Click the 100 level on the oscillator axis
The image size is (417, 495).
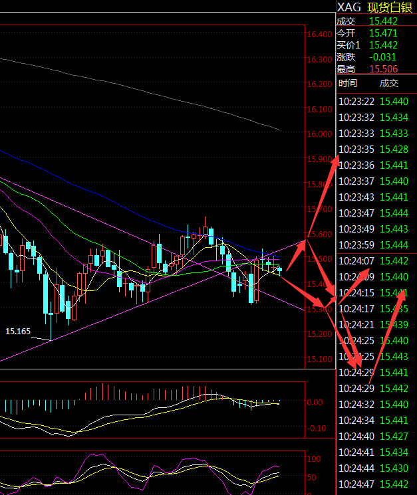(x=313, y=458)
